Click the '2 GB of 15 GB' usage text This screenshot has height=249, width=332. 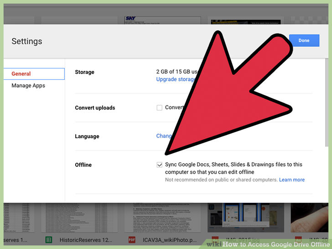(x=177, y=72)
